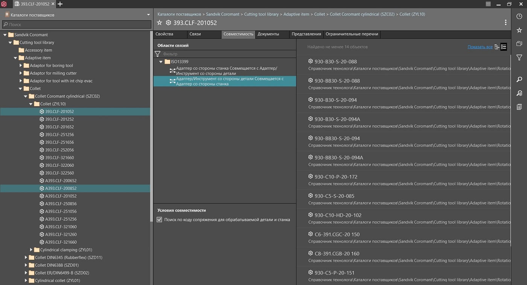This screenshot has height=285, width=527.
Task: Go to Adaptive item in breadcrumb
Action: click(x=296, y=14)
